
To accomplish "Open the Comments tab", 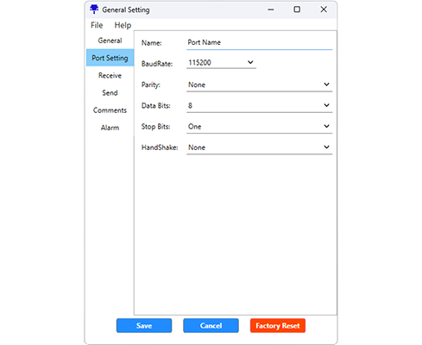I will (x=110, y=110).
